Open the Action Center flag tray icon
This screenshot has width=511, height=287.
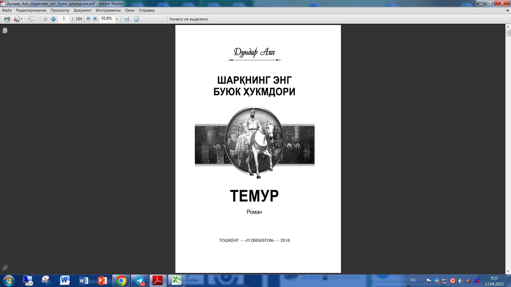point(429,281)
